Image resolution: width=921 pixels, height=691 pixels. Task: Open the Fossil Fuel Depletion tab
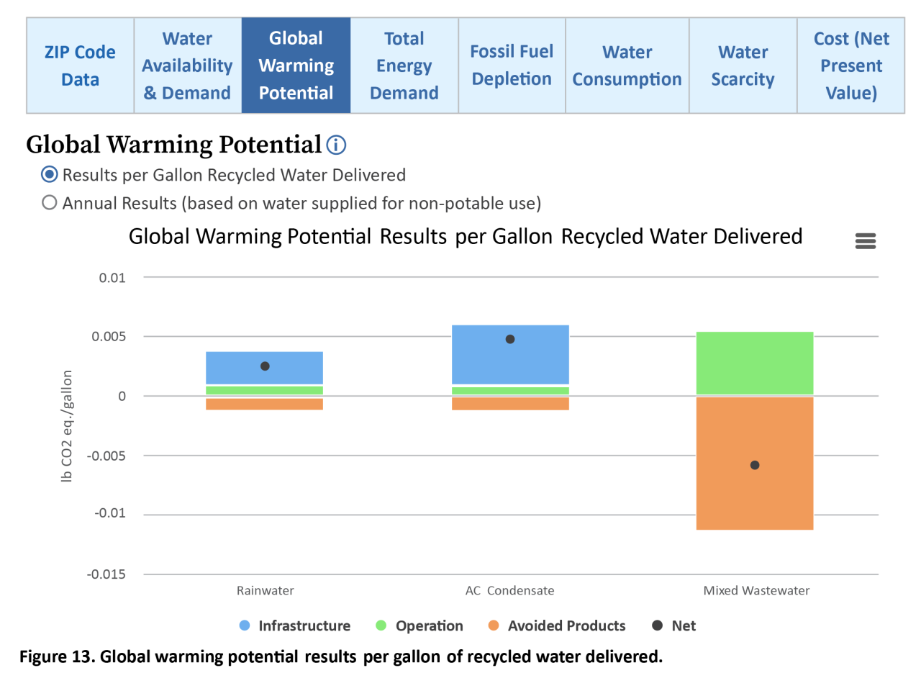tap(512, 66)
